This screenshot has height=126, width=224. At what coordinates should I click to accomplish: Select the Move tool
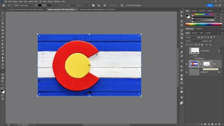click(2, 13)
